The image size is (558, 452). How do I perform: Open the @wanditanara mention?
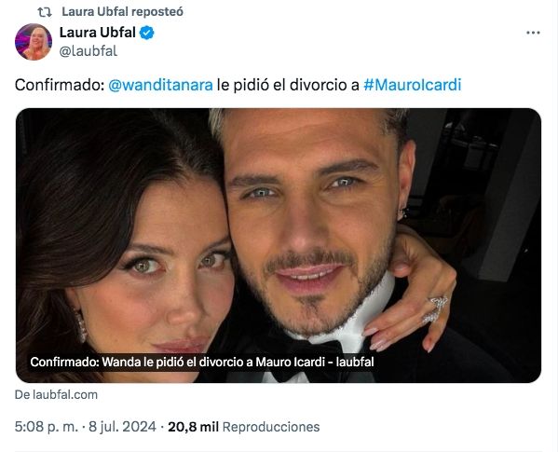[160, 85]
